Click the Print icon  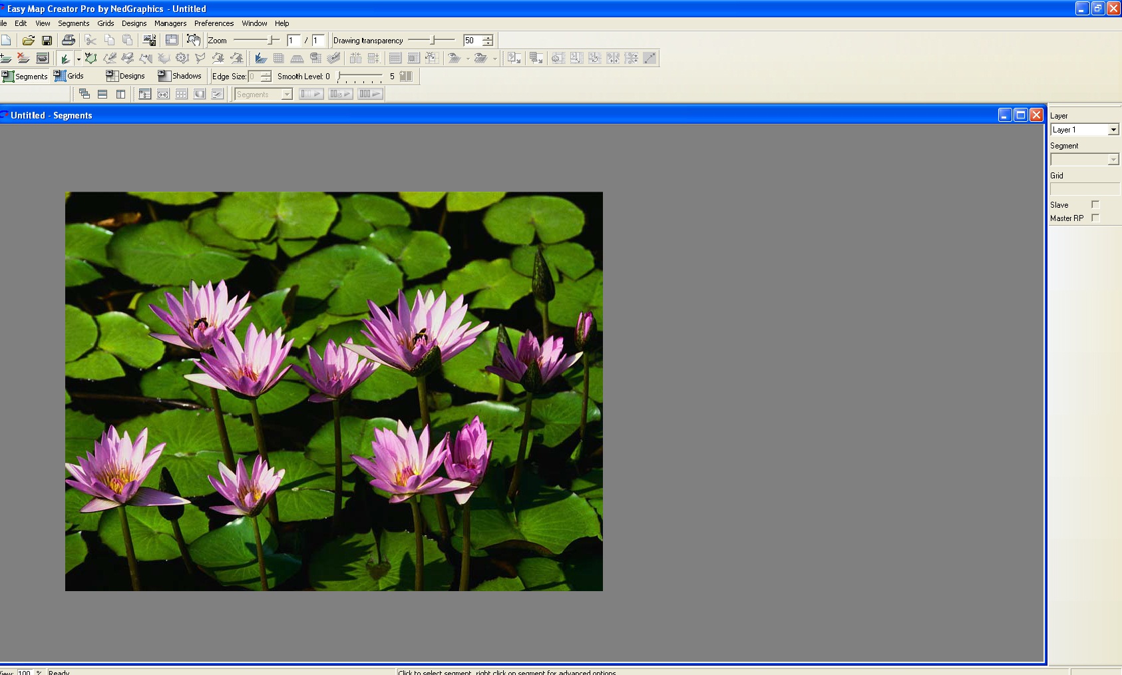pyautogui.click(x=68, y=40)
